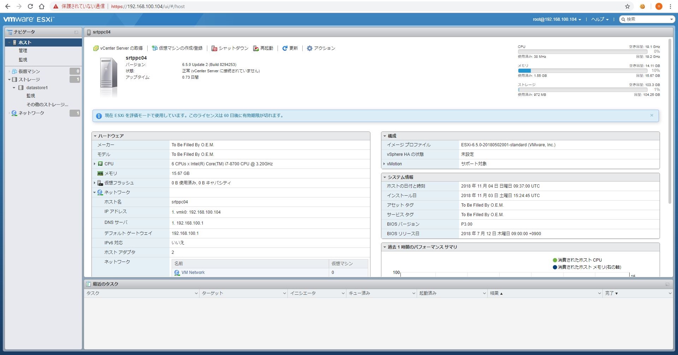This screenshot has height=355, width=678.
Task: Collapse the 構成 panel
Action: tap(385, 136)
